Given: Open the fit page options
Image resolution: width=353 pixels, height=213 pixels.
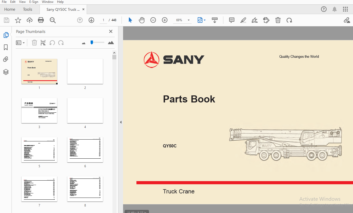Looking at the screenshot, I should point(201,20).
